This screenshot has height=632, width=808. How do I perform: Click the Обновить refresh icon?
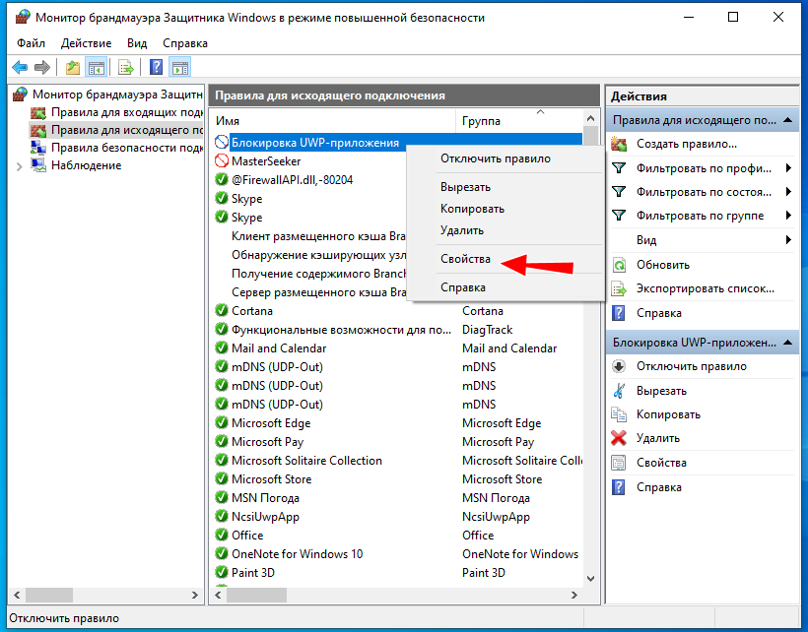(x=619, y=265)
